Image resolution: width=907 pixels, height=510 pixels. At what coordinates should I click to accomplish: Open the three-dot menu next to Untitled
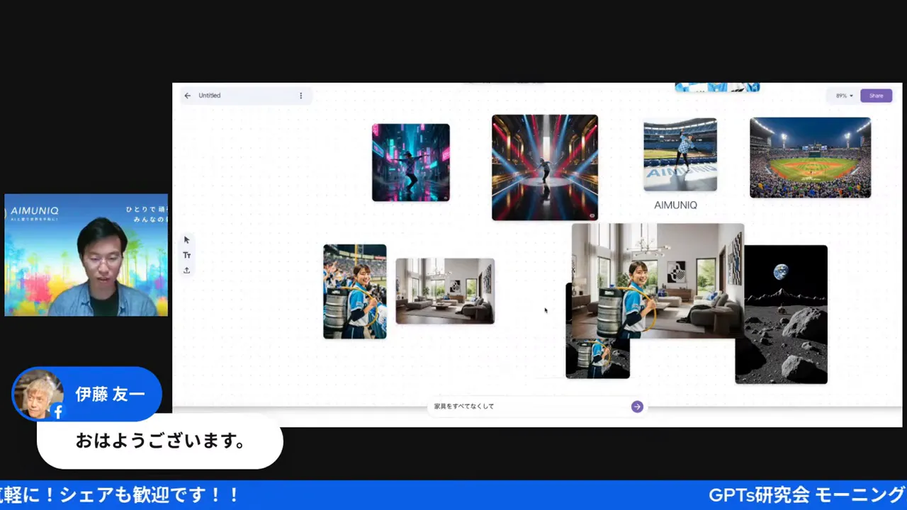pos(300,96)
